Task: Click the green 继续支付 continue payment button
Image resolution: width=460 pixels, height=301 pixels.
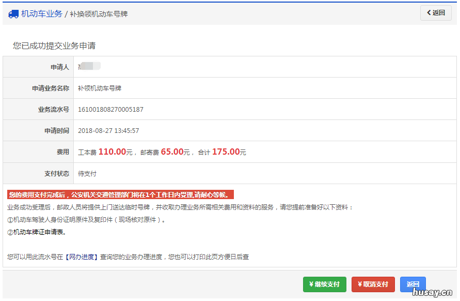Action: (x=325, y=284)
